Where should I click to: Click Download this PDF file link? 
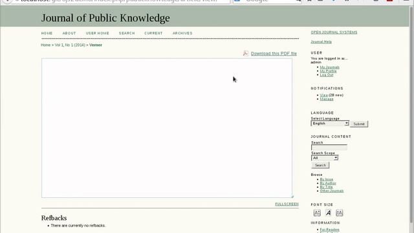[274, 54]
